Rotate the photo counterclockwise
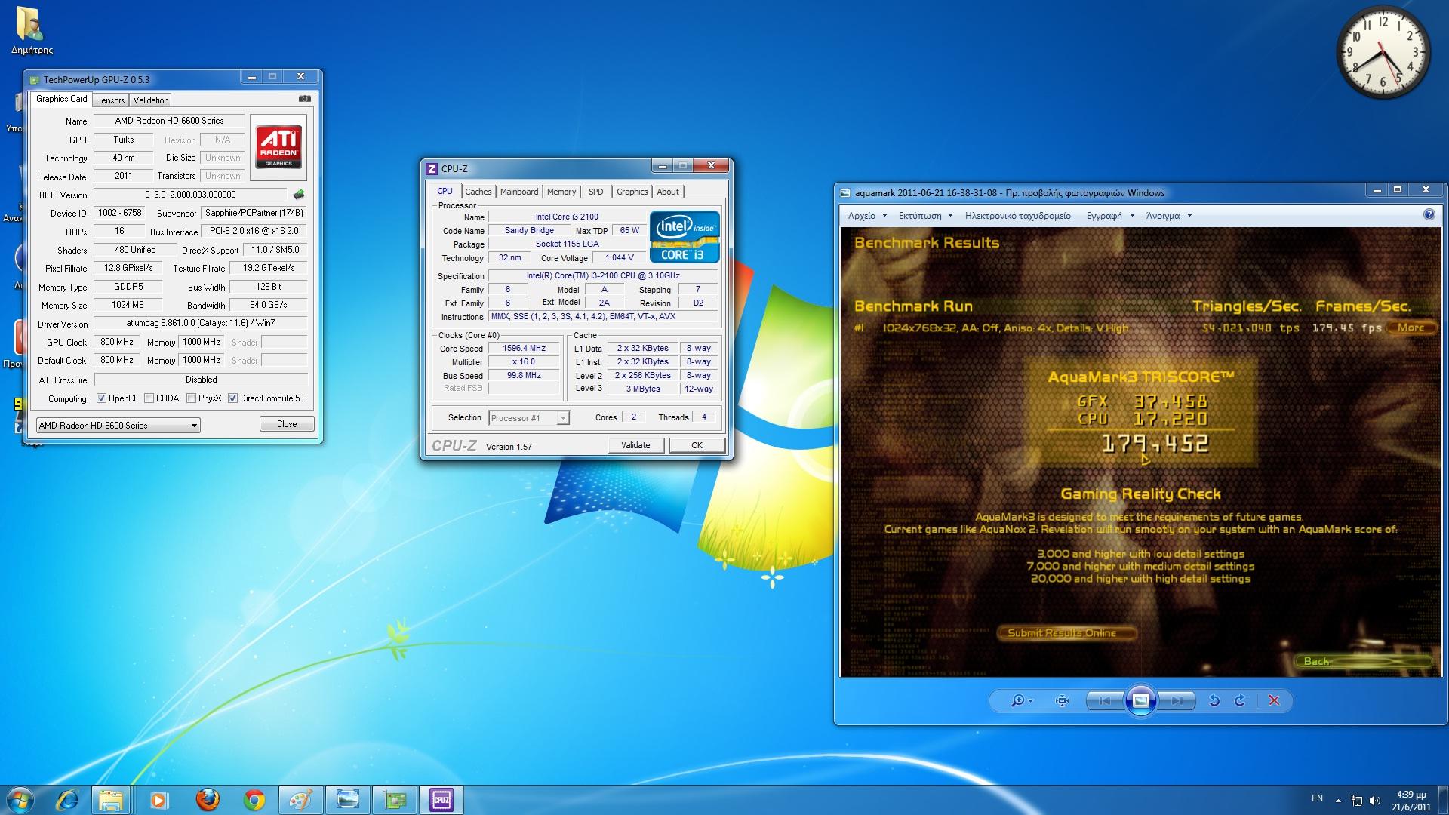This screenshot has height=815, width=1449. tap(1214, 700)
